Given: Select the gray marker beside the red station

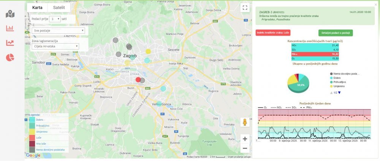Looking at the screenshot, I should [142, 80].
